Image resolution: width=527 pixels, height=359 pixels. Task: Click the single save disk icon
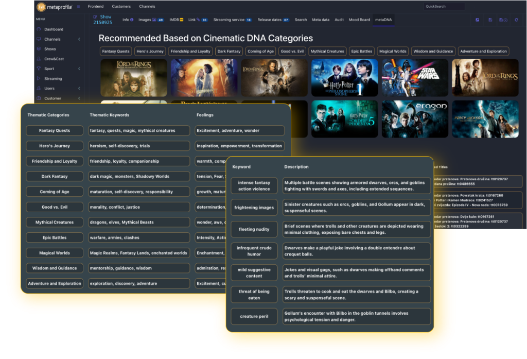(x=490, y=20)
